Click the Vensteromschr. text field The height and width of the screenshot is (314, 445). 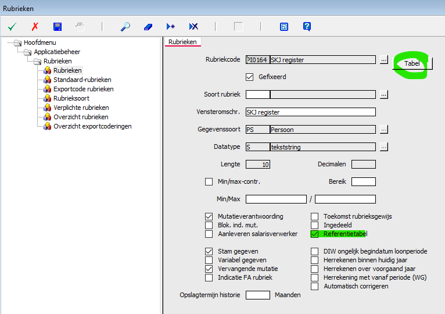click(310, 112)
